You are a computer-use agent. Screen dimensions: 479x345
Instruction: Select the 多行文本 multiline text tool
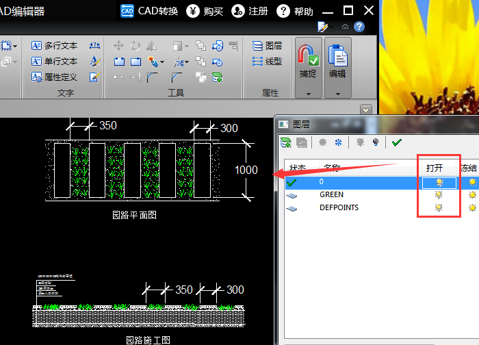pos(55,46)
